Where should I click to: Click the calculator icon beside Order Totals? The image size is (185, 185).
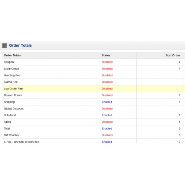tap(4, 46)
